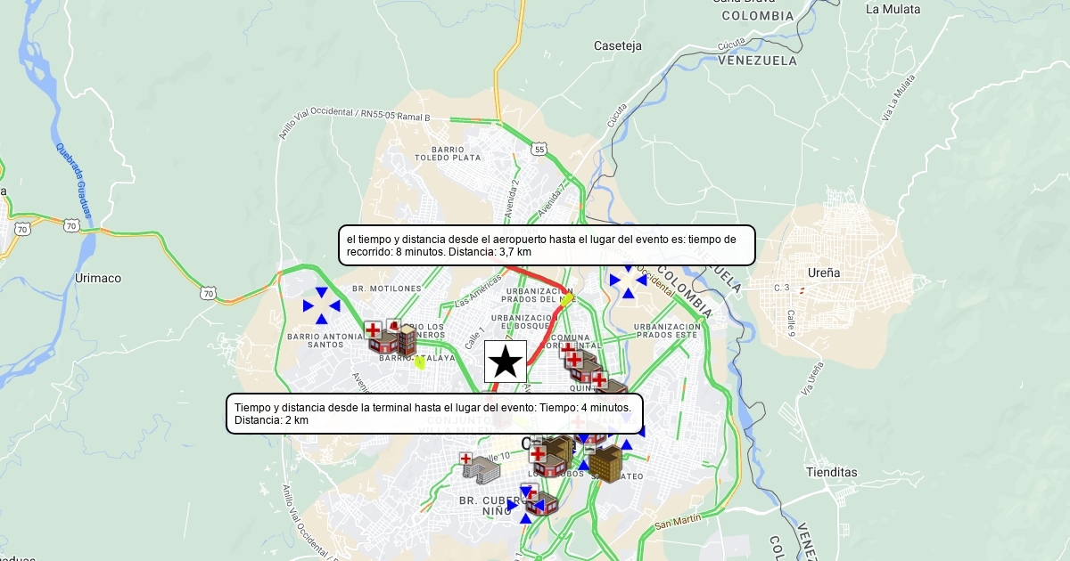Screen dimensions: 1070x561
Task: Click the Urimaco place label
Action: [98, 278]
